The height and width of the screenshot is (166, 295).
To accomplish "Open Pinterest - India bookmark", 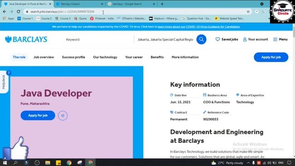I will tap(102, 18).
